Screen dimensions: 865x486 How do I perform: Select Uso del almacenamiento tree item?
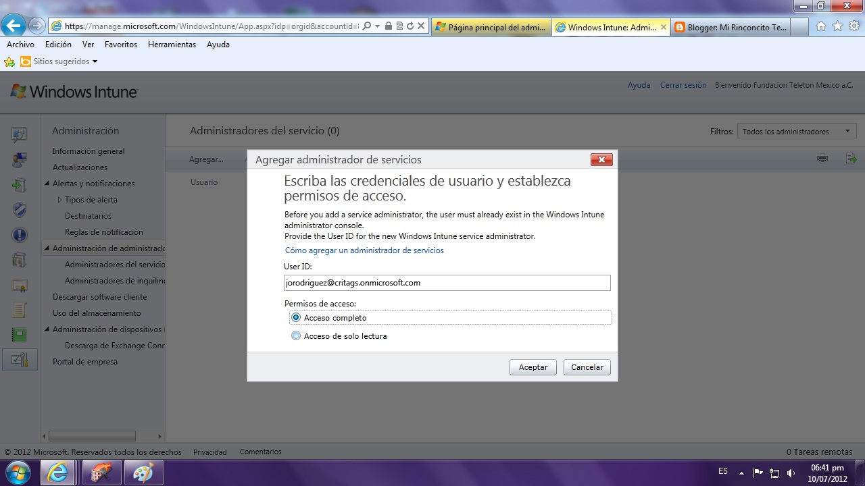click(x=97, y=313)
